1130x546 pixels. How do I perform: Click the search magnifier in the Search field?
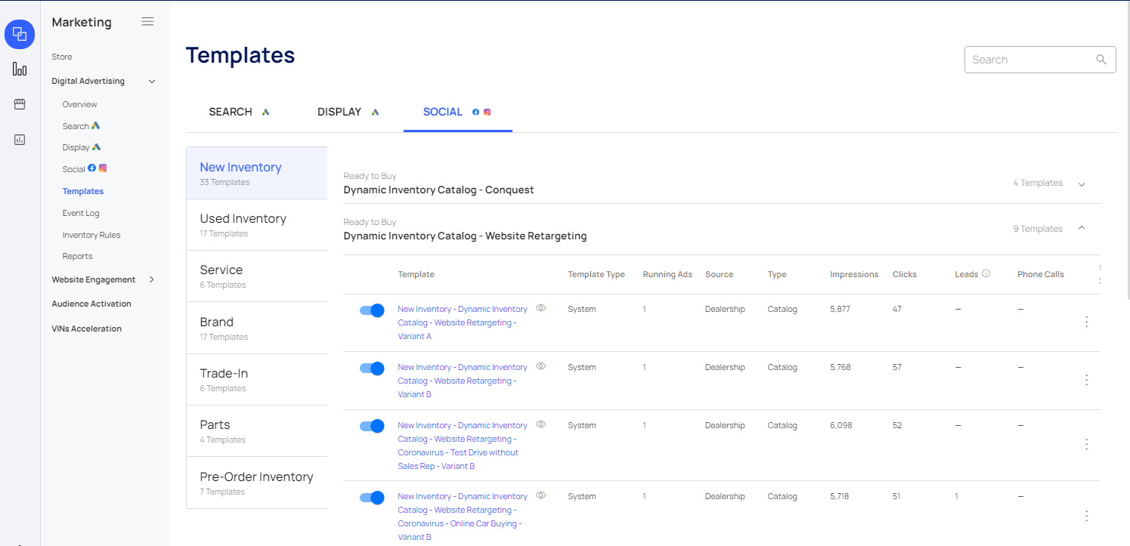[x=1101, y=59]
